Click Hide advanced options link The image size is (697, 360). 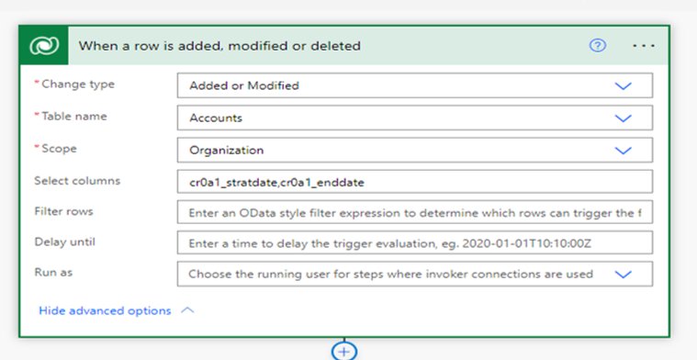click(x=105, y=310)
